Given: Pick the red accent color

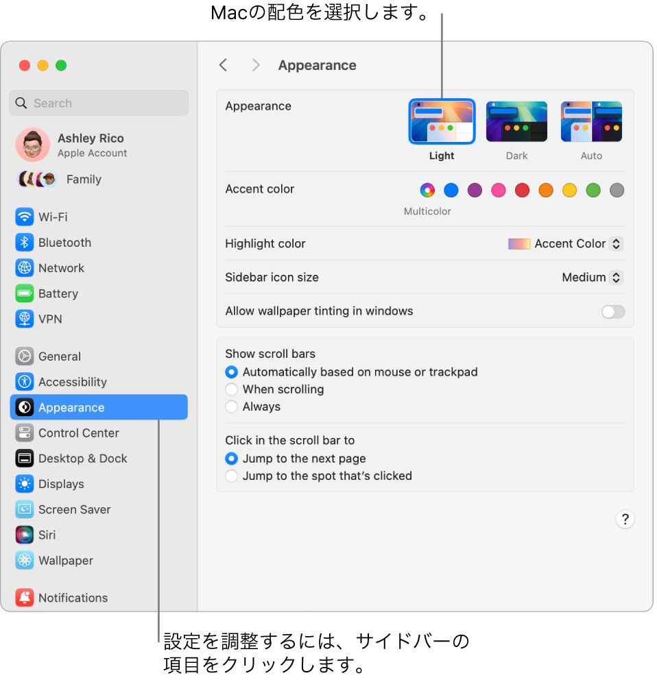Looking at the screenshot, I should (x=522, y=190).
